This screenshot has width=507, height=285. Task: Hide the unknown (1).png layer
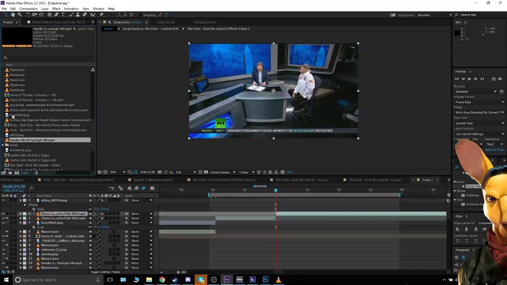(4, 250)
